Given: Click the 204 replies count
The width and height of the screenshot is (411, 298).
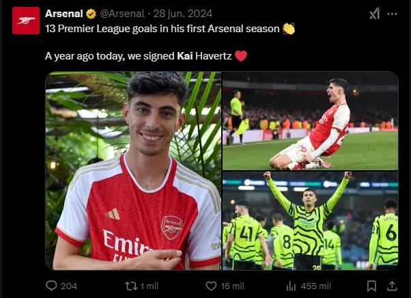Looking at the screenshot, I should 69,286.
